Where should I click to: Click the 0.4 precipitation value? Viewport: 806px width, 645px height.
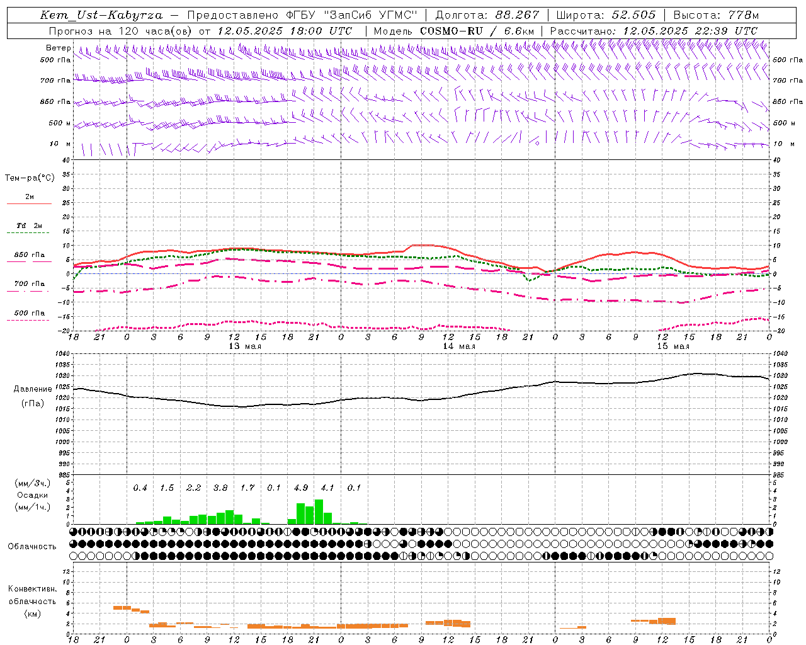tap(140, 488)
